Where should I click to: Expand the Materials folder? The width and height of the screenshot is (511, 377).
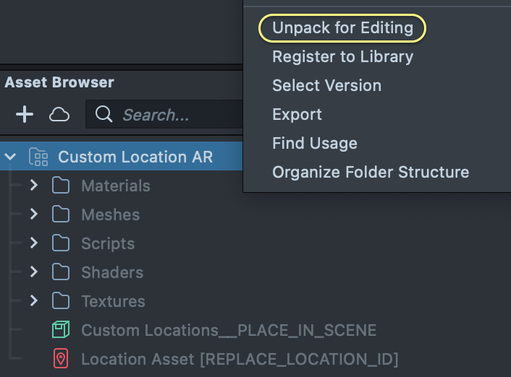(34, 186)
